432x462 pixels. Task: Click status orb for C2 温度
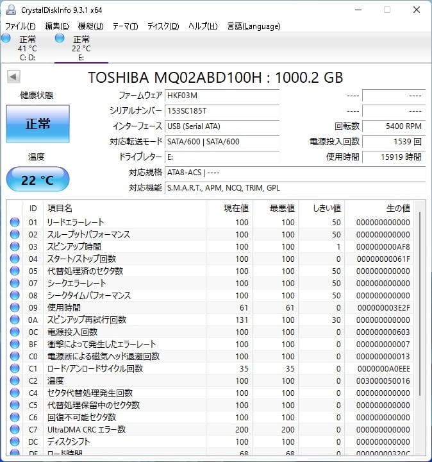(15, 381)
